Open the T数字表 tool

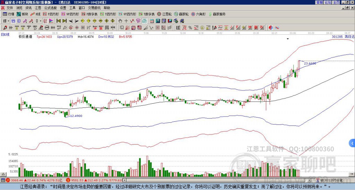point(147,14)
